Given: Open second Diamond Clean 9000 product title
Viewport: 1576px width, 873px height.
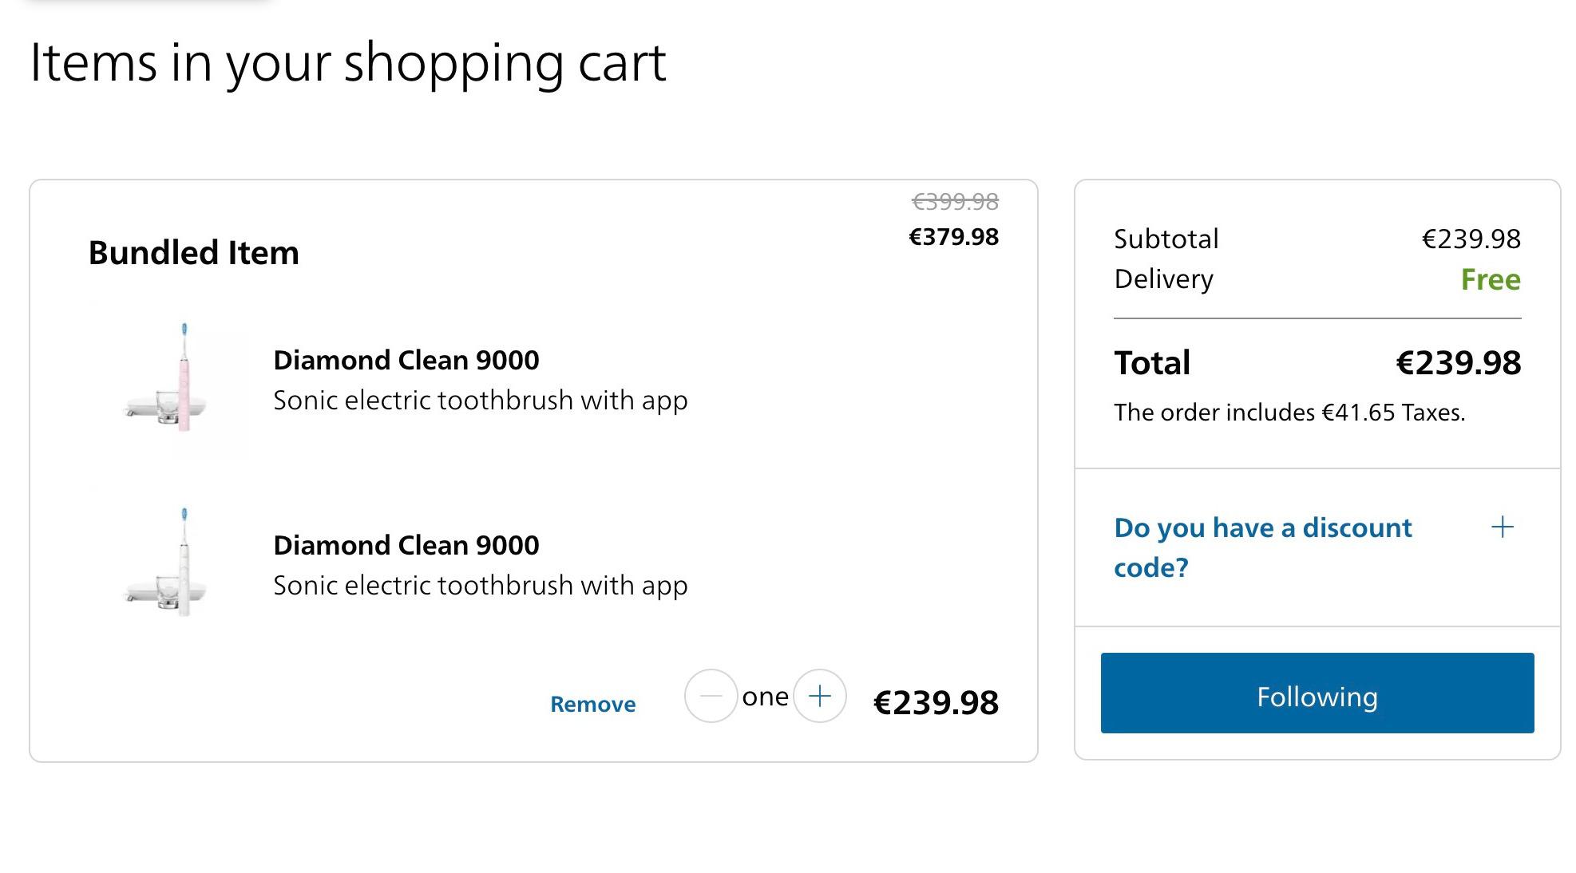Looking at the screenshot, I should [406, 545].
